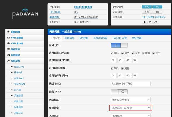Screen dimensions: 172x117
Task: Switch to the 访客网络 tab
Action: click(69, 38)
